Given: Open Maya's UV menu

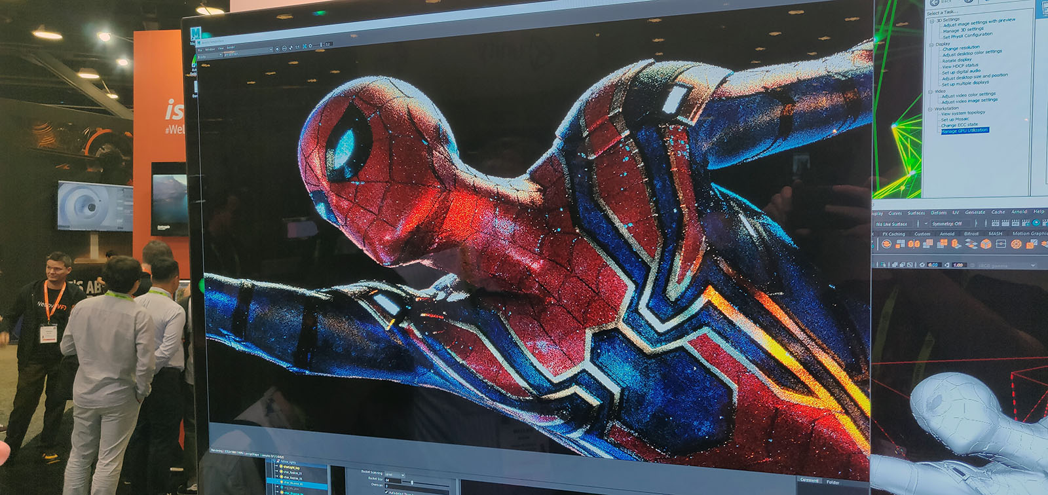Looking at the screenshot, I should [956, 212].
